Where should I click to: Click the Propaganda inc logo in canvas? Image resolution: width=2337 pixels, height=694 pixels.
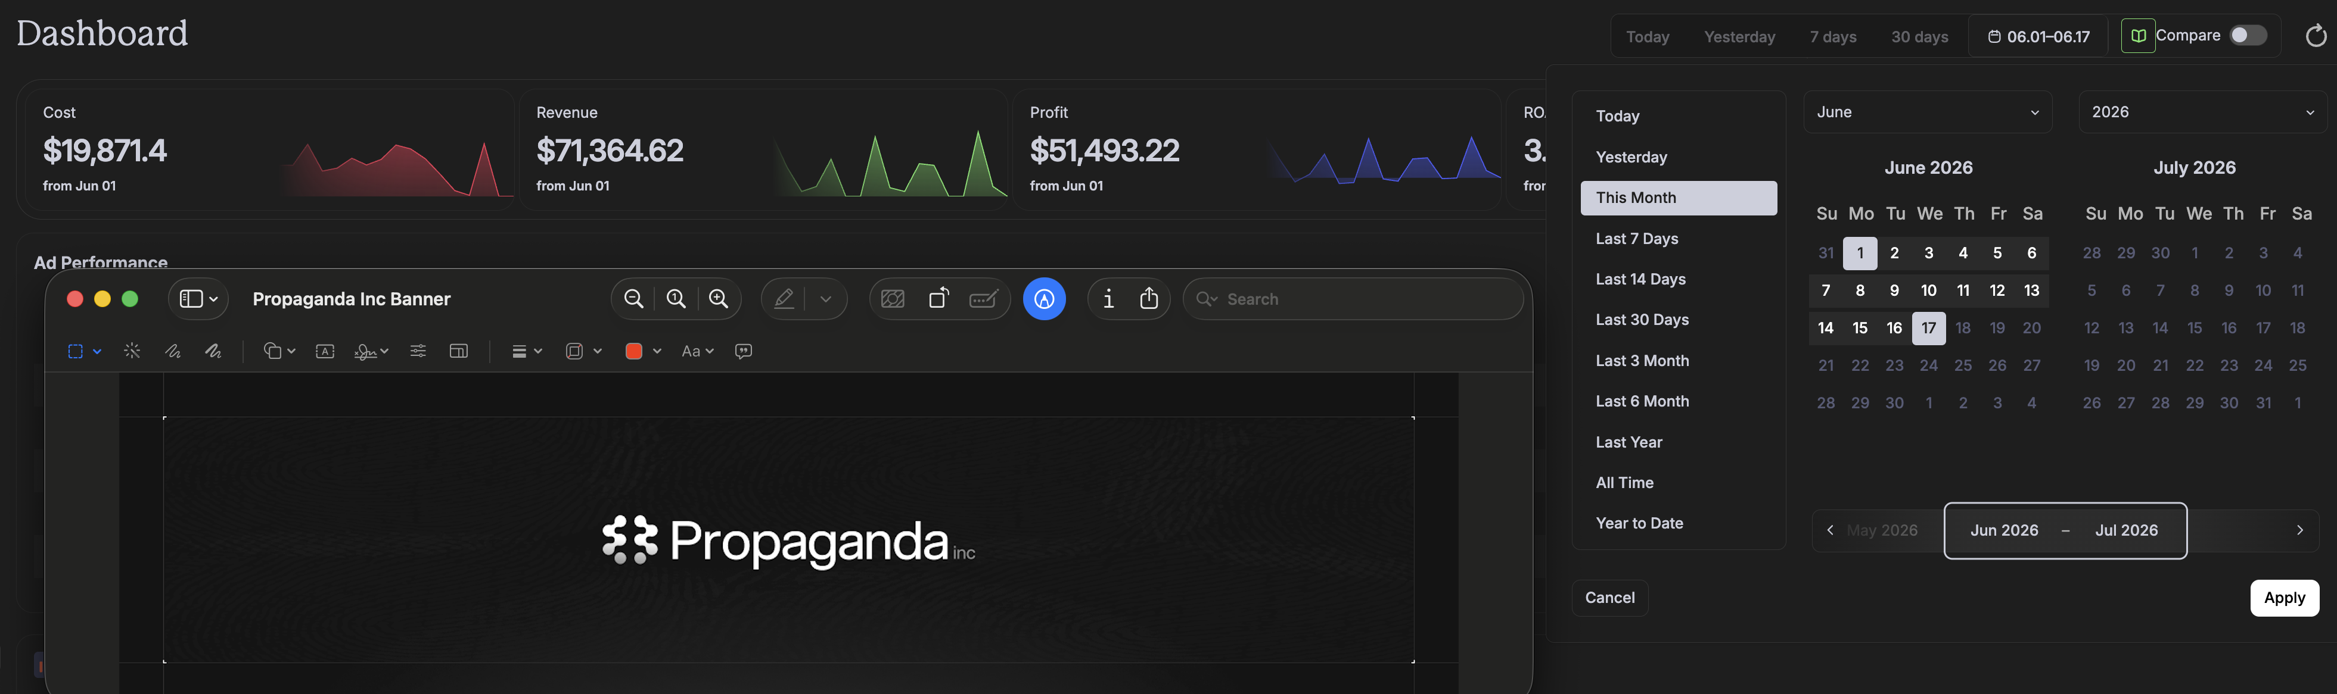click(788, 541)
